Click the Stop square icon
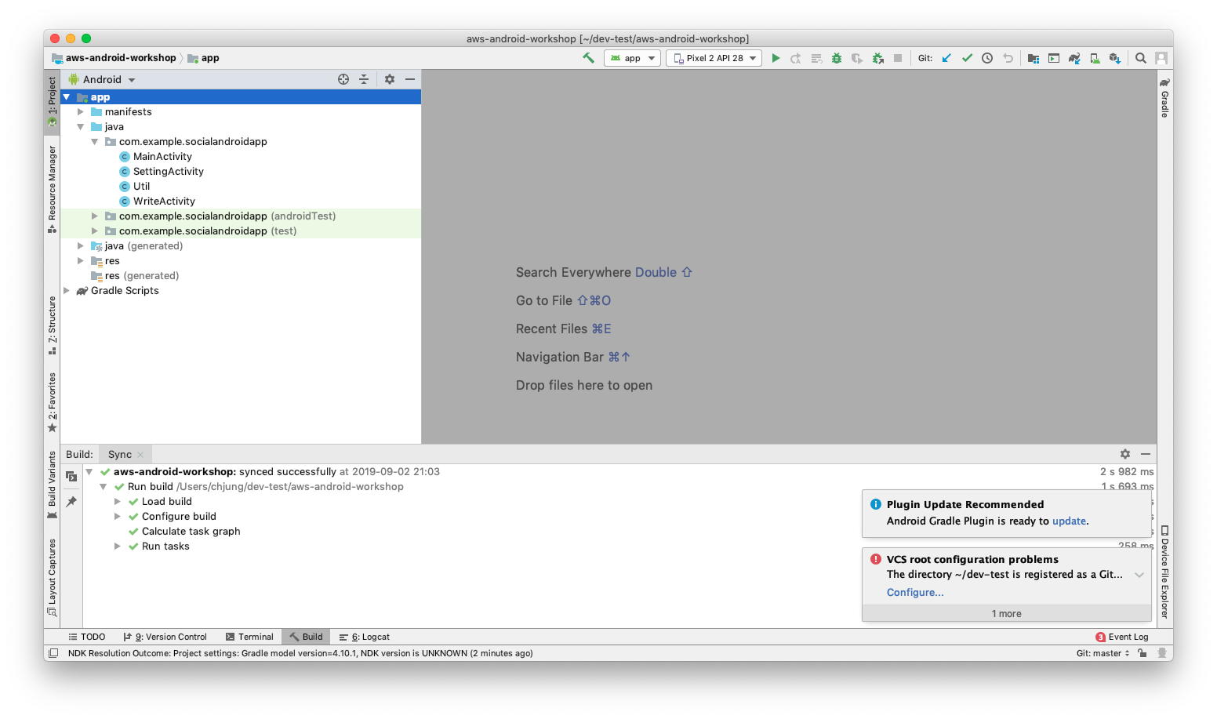1217x719 pixels. (x=898, y=58)
